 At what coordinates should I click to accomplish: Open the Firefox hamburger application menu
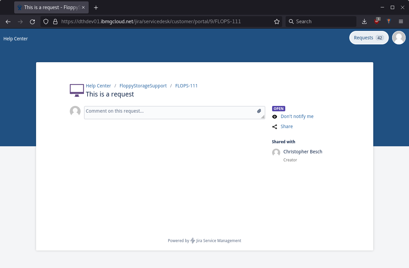point(401,22)
